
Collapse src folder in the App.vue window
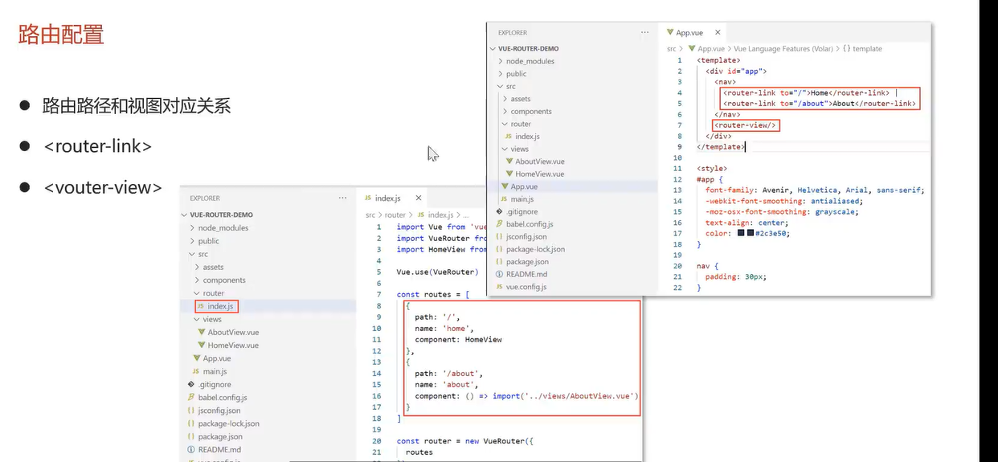click(511, 86)
